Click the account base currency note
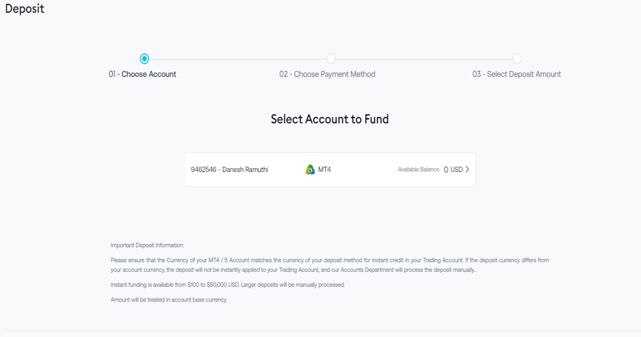Viewport: 641px width, 337px height. [169, 300]
